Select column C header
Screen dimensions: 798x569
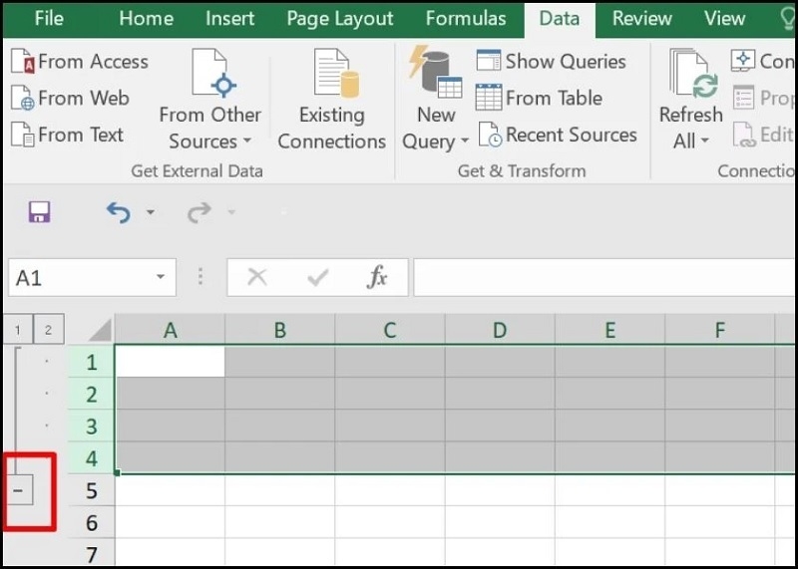390,330
